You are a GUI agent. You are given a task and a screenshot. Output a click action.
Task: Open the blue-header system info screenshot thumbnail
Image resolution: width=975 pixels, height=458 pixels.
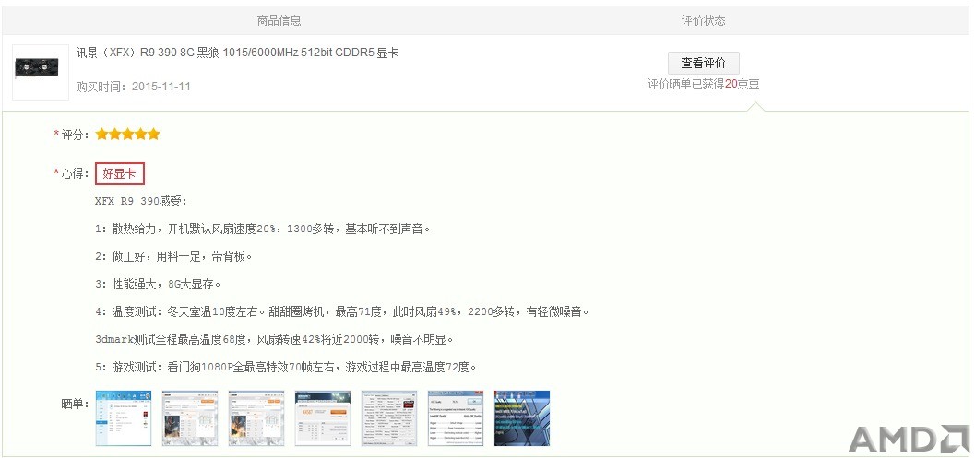(x=123, y=418)
